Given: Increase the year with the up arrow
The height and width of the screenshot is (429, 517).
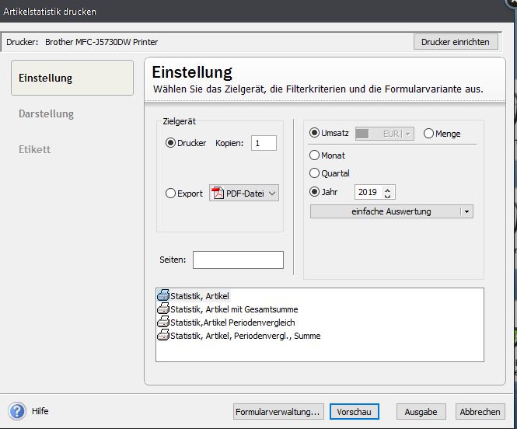Looking at the screenshot, I should tap(388, 190).
